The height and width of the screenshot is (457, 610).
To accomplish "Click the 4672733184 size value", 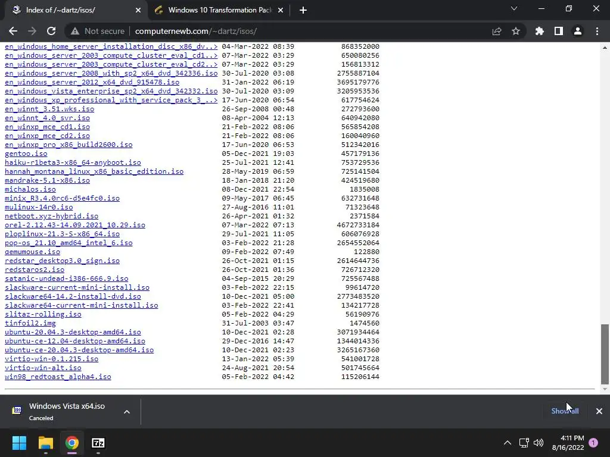I will pyautogui.click(x=358, y=226).
